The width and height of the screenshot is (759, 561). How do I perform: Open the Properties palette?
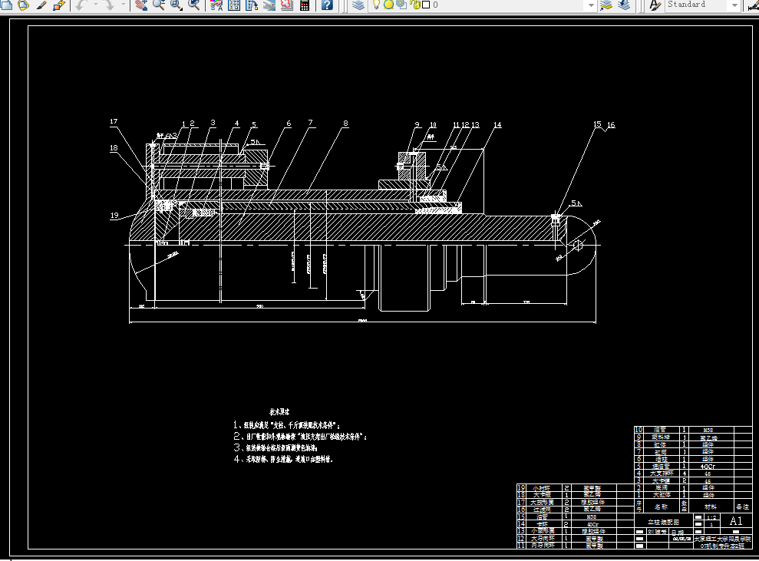click(x=216, y=5)
